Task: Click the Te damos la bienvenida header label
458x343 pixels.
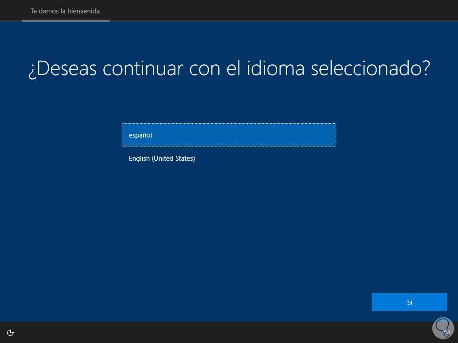Action: (65, 10)
